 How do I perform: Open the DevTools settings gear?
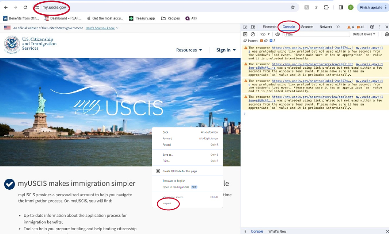[x=372, y=26]
